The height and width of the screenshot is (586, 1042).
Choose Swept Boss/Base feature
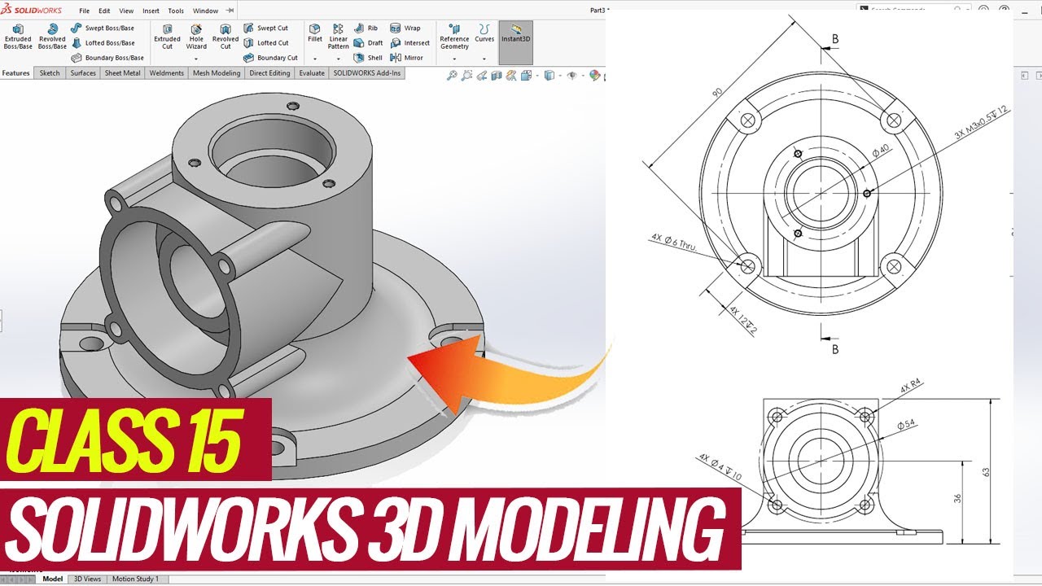click(102, 28)
